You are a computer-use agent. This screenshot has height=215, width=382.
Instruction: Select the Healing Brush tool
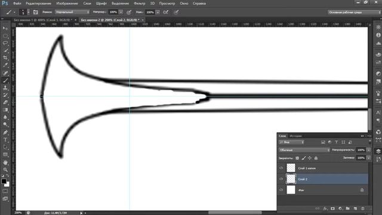pyautogui.click(x=5, y=73)
